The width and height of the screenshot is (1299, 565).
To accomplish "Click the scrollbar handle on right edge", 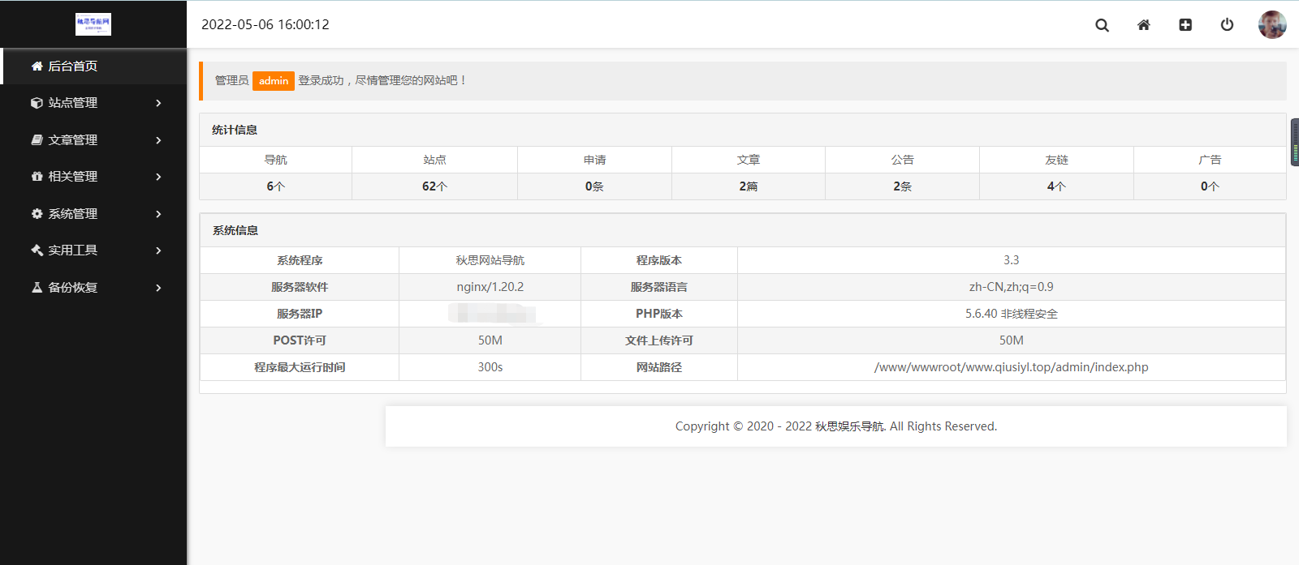I will pos(1294,143).
